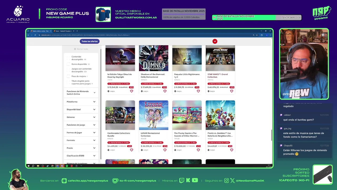Click the YouTube icon in bottom banner

195,180
